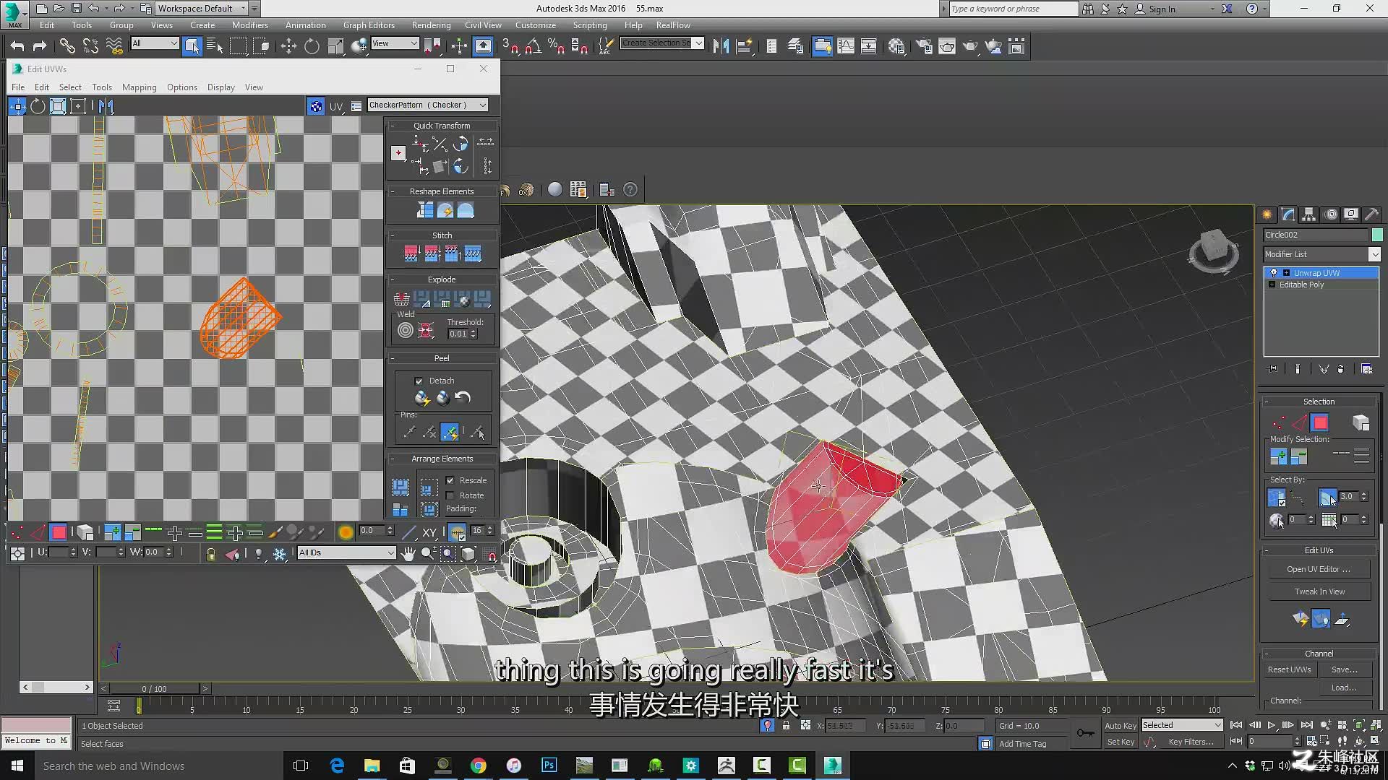
Task: Click the Undo arrow in main toolbar
Action: [17, 46]
